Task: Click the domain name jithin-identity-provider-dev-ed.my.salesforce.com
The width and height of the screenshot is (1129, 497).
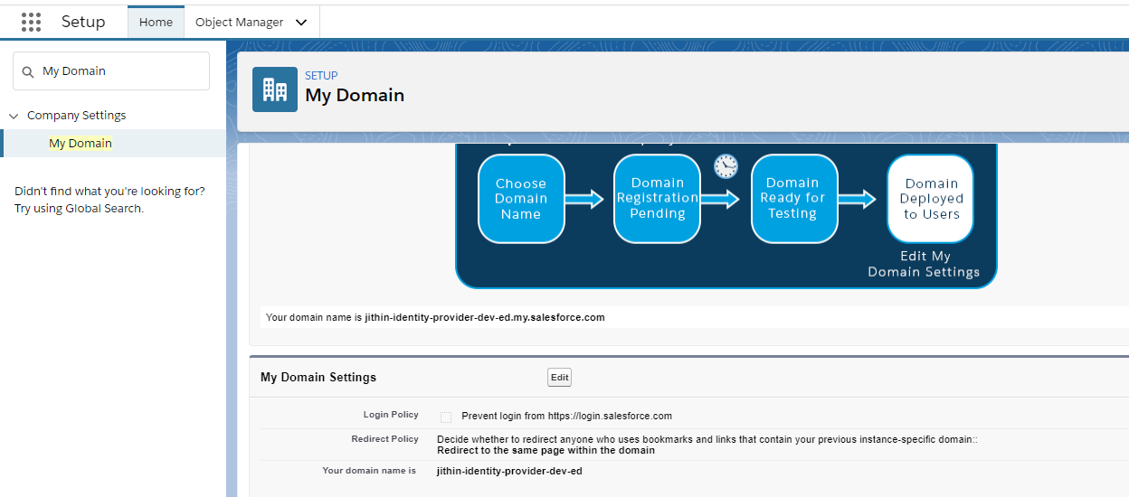Action: (x=485, y=318)
